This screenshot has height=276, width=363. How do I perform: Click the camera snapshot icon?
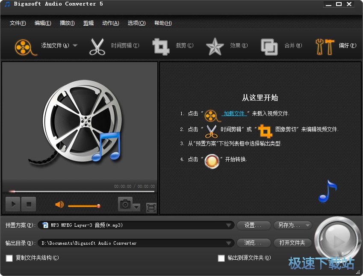[x=124, y=204]
